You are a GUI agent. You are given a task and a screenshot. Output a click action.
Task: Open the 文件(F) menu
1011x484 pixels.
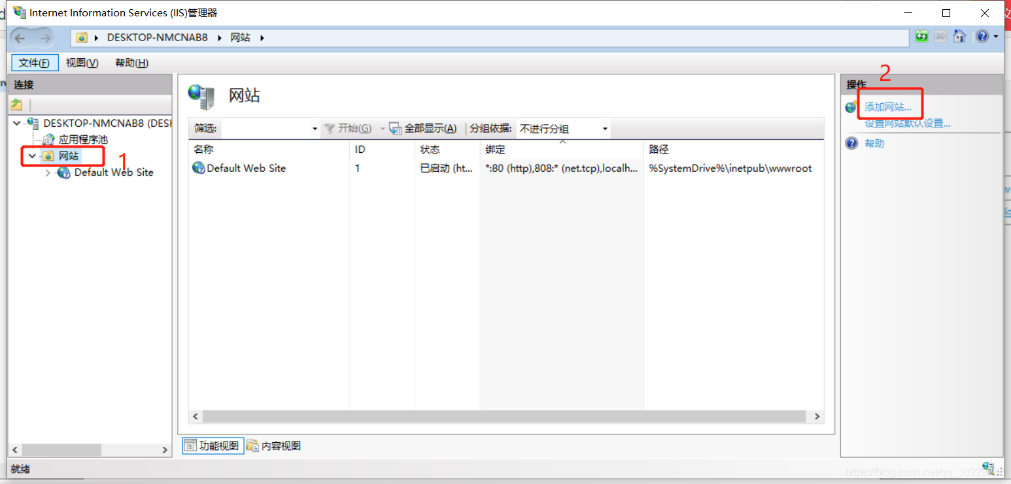tap(35, 63)
